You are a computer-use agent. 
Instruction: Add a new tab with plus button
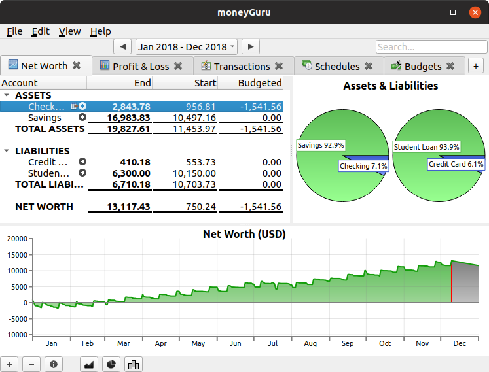coord(476,67)
